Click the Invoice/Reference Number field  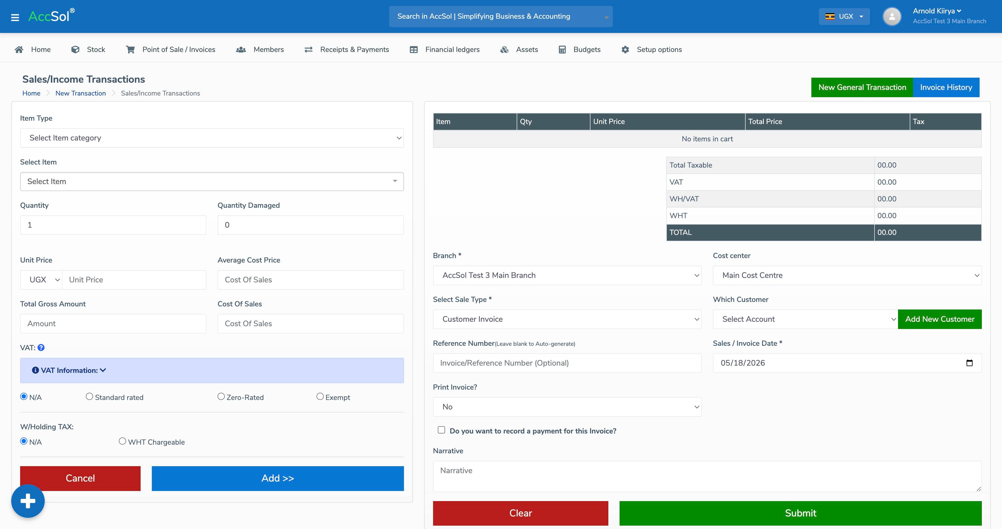coord(567,363)
